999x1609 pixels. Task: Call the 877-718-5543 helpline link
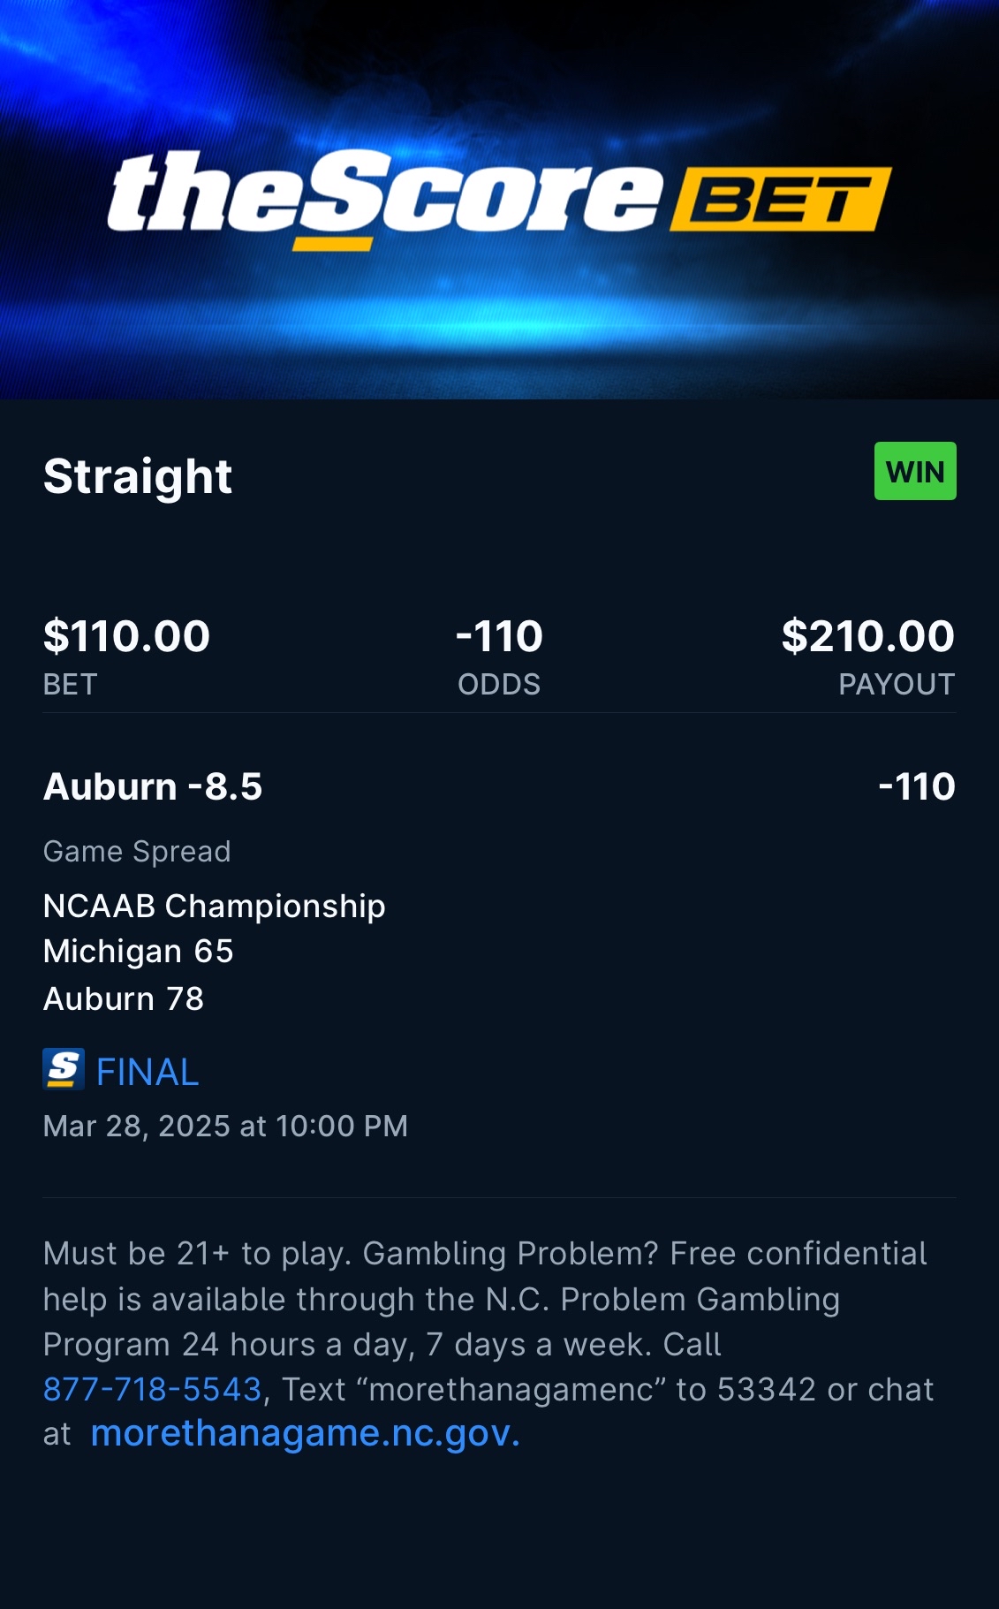coord(153,1389)
